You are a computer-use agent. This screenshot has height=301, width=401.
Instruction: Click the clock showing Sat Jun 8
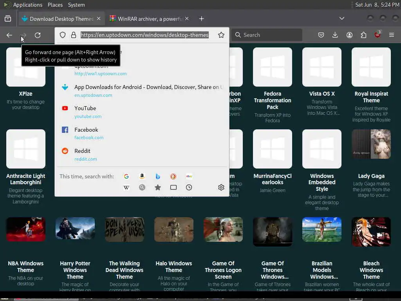[377, 5]
